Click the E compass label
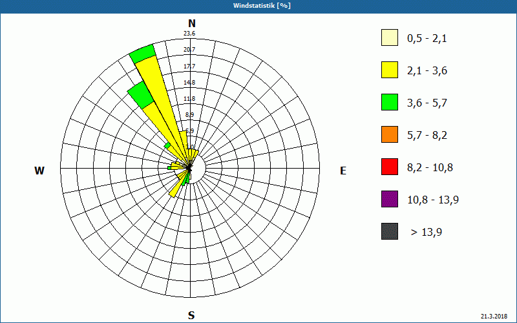Image resolution: width=517 pixels, height=323 pixels. tap(343, 171)
